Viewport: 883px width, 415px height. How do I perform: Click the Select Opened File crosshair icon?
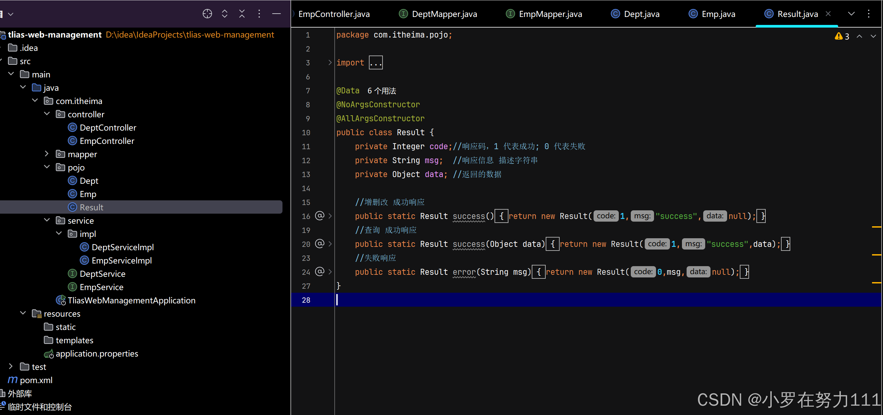[207, 14]
